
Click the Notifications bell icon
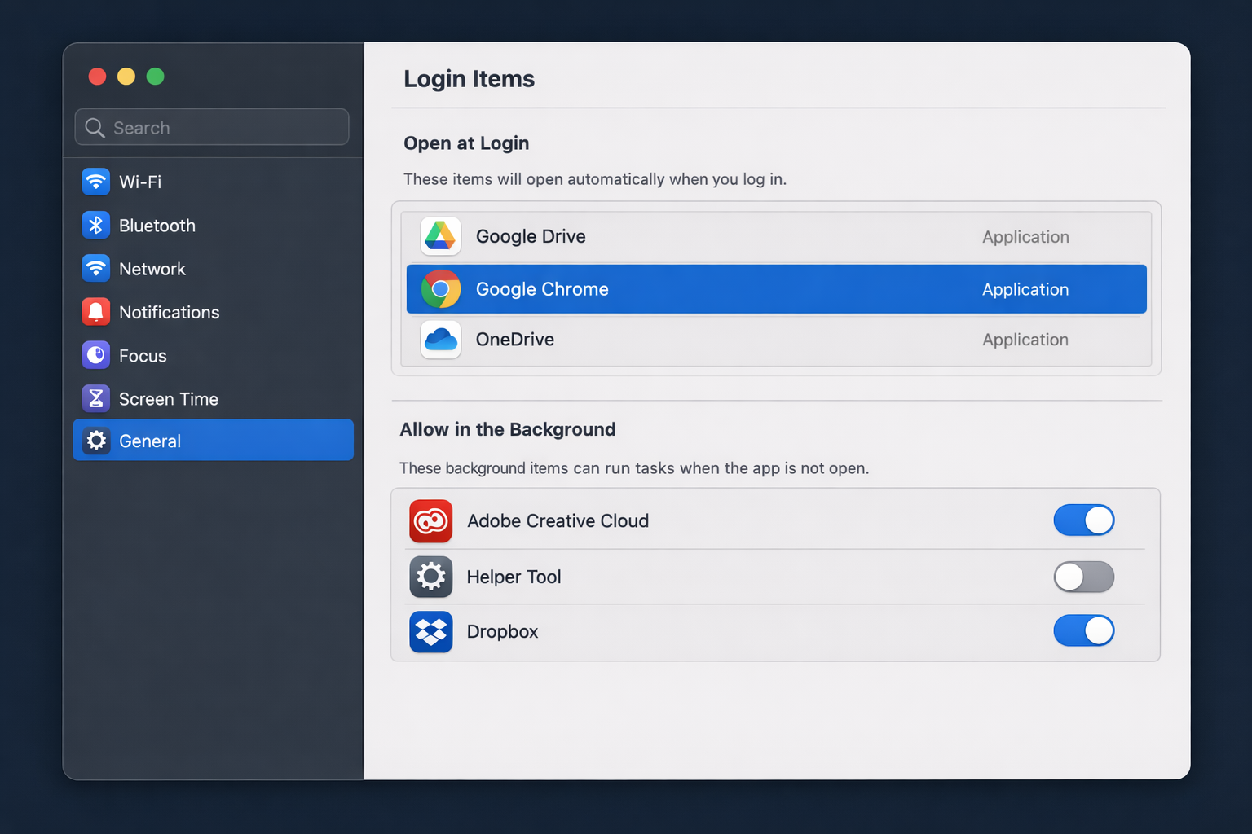(x=96, y=312)
